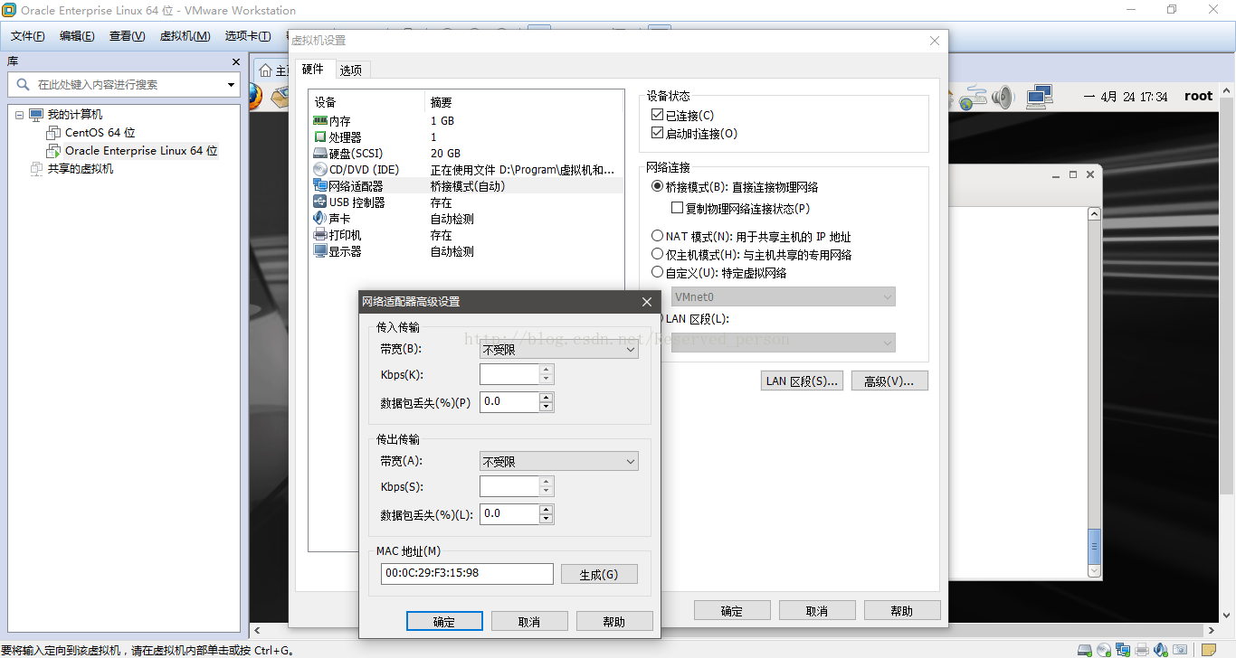Image resolution: width=1236 pixels, height=658 pixels.
Task: Switch to the 选项 tab
Action: (x=351, y=70)
